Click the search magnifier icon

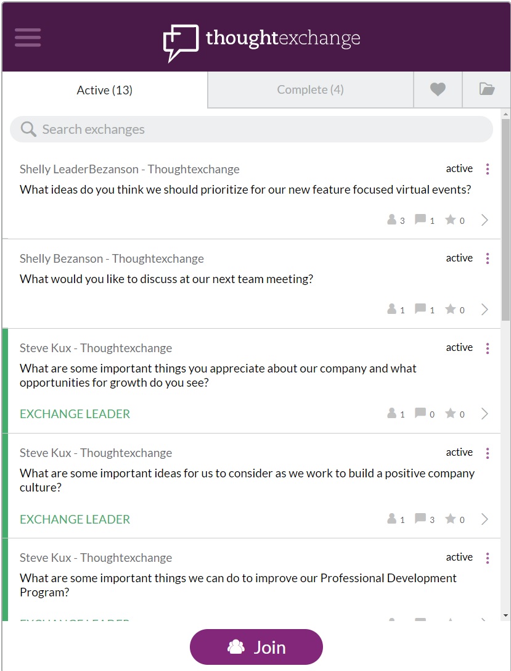(x=28, y=129)
